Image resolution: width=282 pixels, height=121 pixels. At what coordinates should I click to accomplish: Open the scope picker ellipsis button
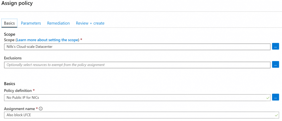pos(275,46)
